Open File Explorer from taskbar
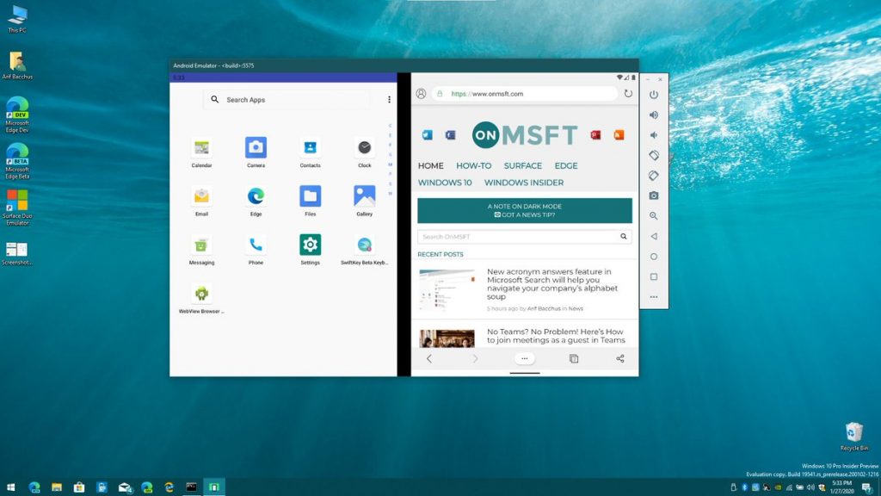This screenshot has width=881, height=496. (x=57, y=487)
